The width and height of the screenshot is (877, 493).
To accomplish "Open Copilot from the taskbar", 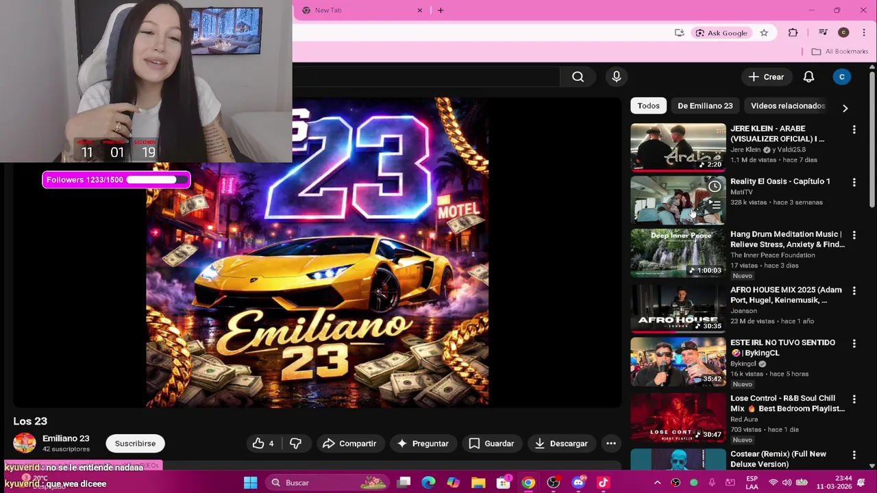I will click(x=453, y=483).
